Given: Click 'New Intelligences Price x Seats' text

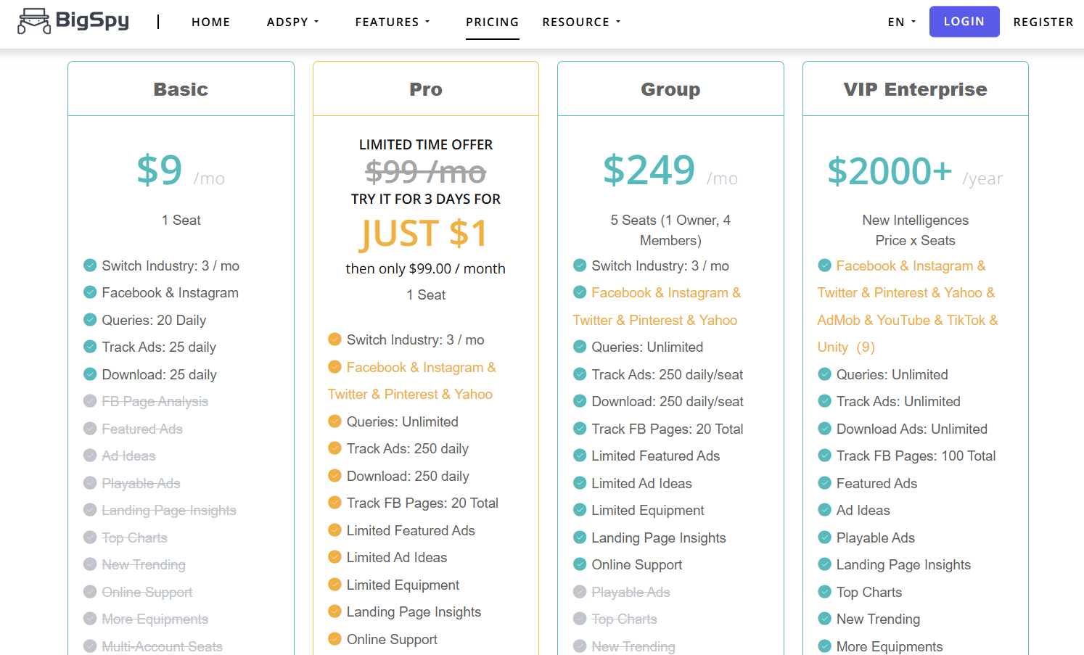Looking at the screenshot, I should point(915,230).
